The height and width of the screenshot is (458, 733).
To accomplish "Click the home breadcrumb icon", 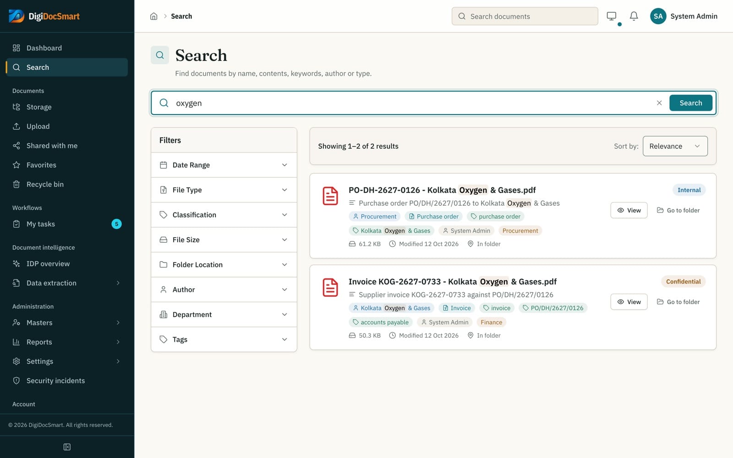I will [154, 16].
